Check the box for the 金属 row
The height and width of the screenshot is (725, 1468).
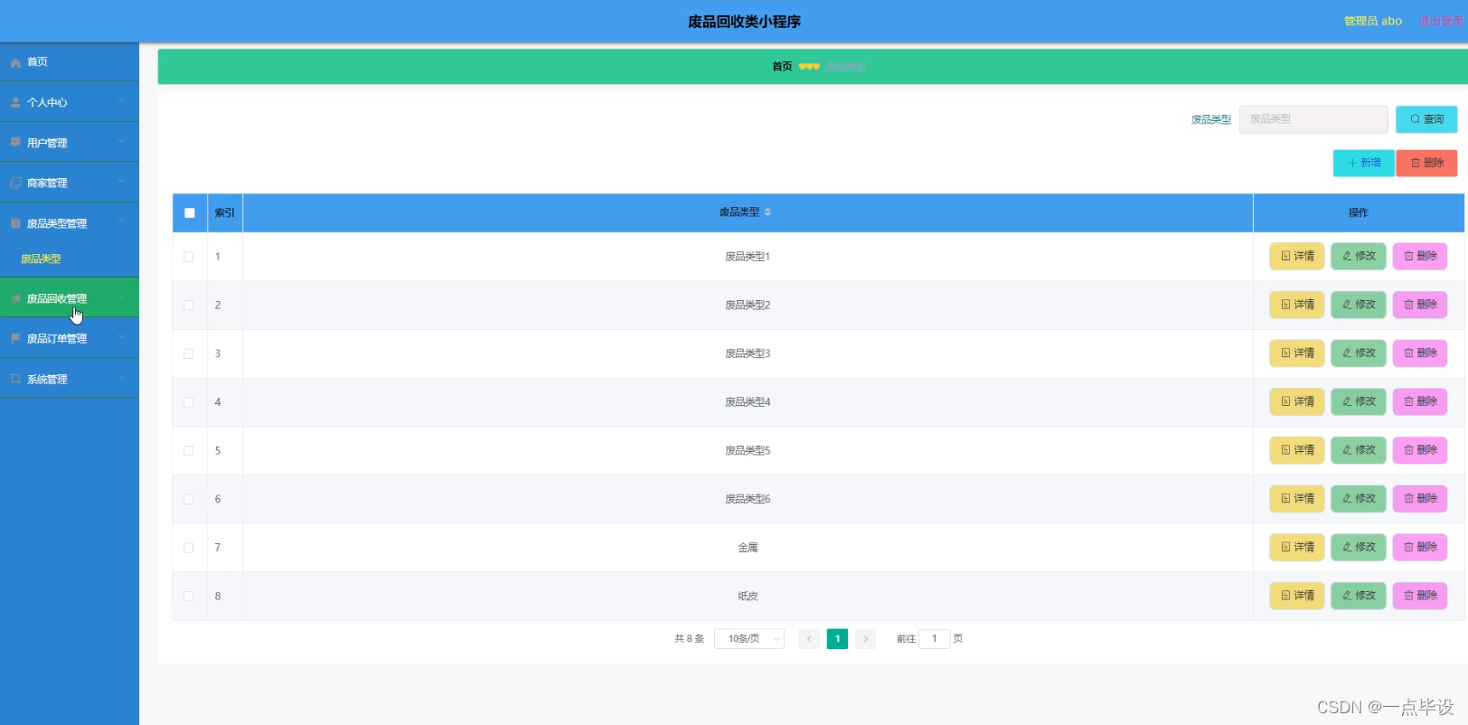[x=189, y=548]
